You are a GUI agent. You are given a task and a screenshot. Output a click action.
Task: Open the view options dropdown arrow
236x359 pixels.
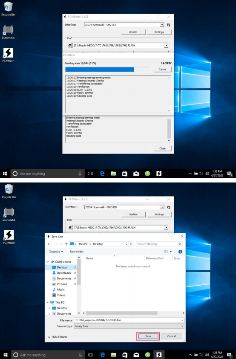coord(170,252)
